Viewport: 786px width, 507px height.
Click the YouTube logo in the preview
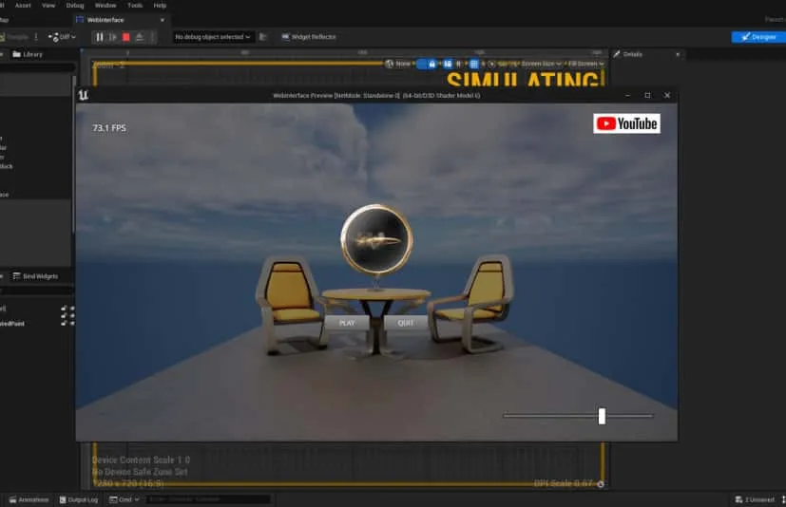(626, 123)
